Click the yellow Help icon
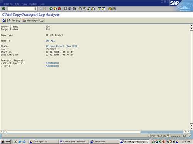The width and height of the screenshot is (193, 144). pos(110,9)
